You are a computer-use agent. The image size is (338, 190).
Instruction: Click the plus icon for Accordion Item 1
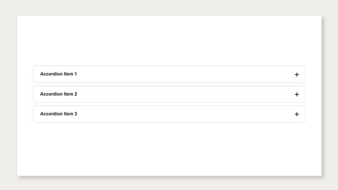[x=297, y=74]
